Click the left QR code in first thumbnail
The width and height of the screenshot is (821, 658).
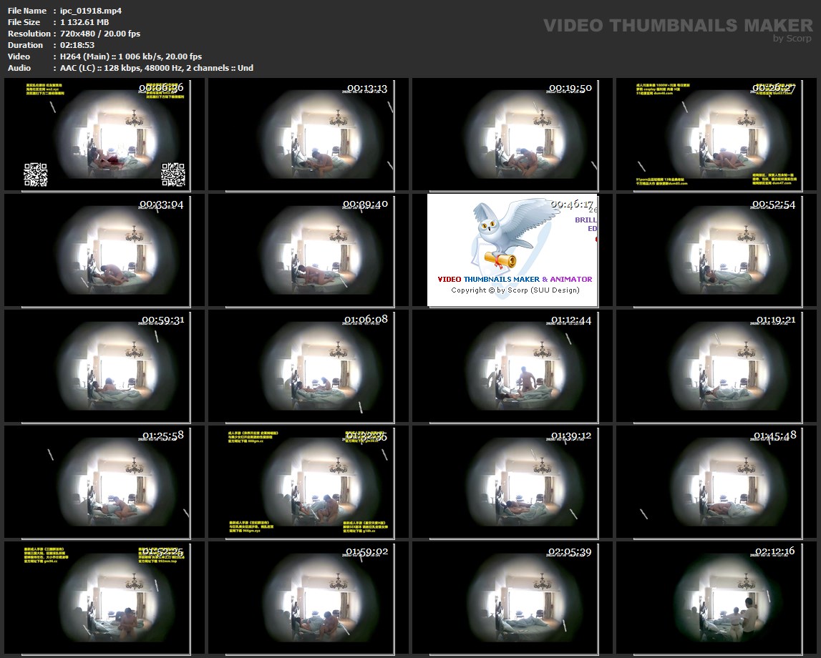pos(36,175)
